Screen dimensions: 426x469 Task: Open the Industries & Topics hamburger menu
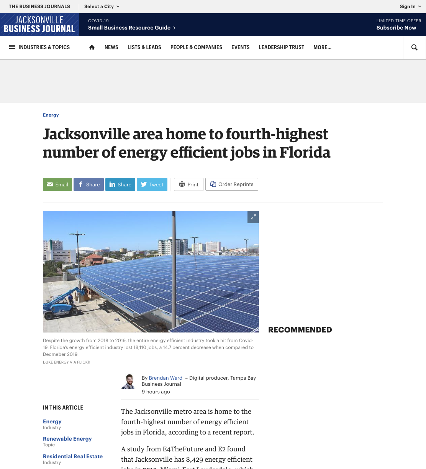tap(39, 48)
